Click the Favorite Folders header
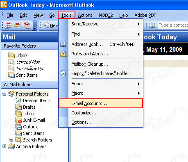This screenshot has width=188, height=162. tap(29, 46)
